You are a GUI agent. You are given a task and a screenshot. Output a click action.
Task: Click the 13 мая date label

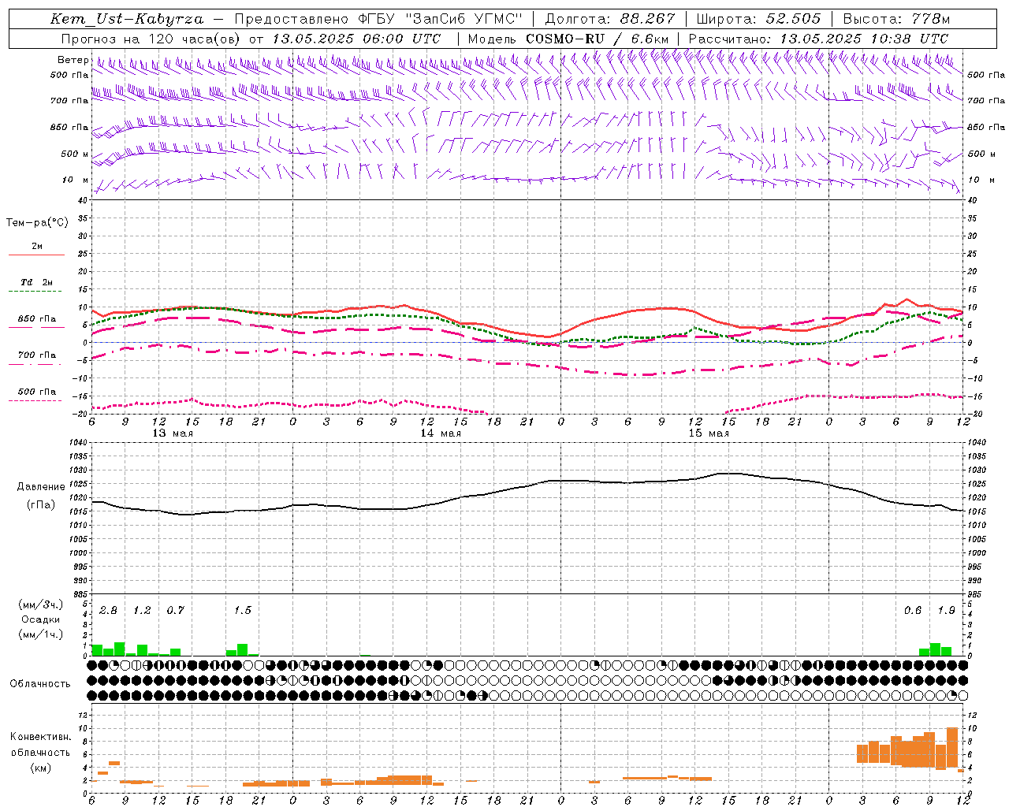point(173,433)
